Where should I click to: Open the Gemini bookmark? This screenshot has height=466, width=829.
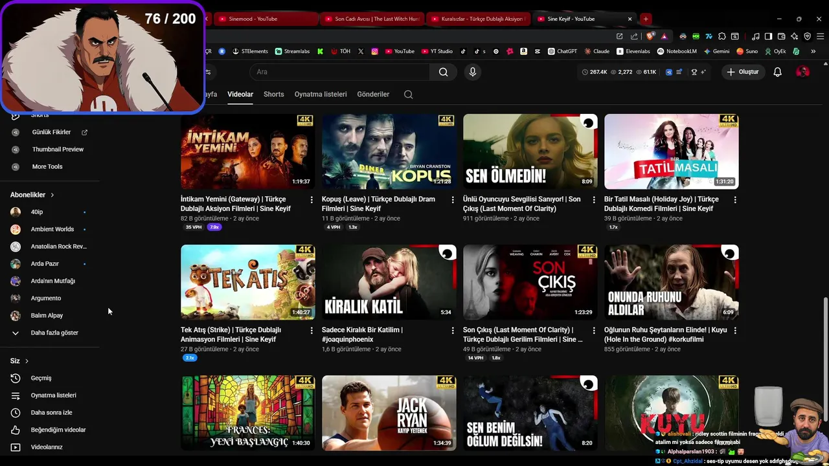716,51
